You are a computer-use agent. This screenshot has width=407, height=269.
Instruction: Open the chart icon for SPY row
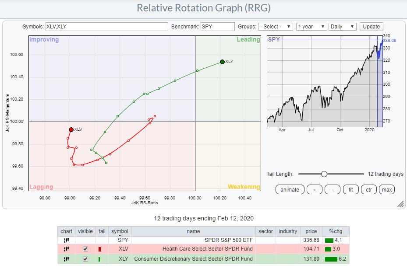66,240
